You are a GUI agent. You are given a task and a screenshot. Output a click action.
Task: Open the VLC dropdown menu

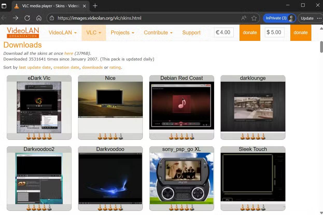93,33
